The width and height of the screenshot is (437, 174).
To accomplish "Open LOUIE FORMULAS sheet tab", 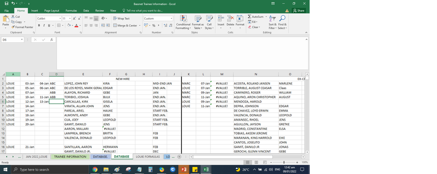I will [x=148, y=157].
